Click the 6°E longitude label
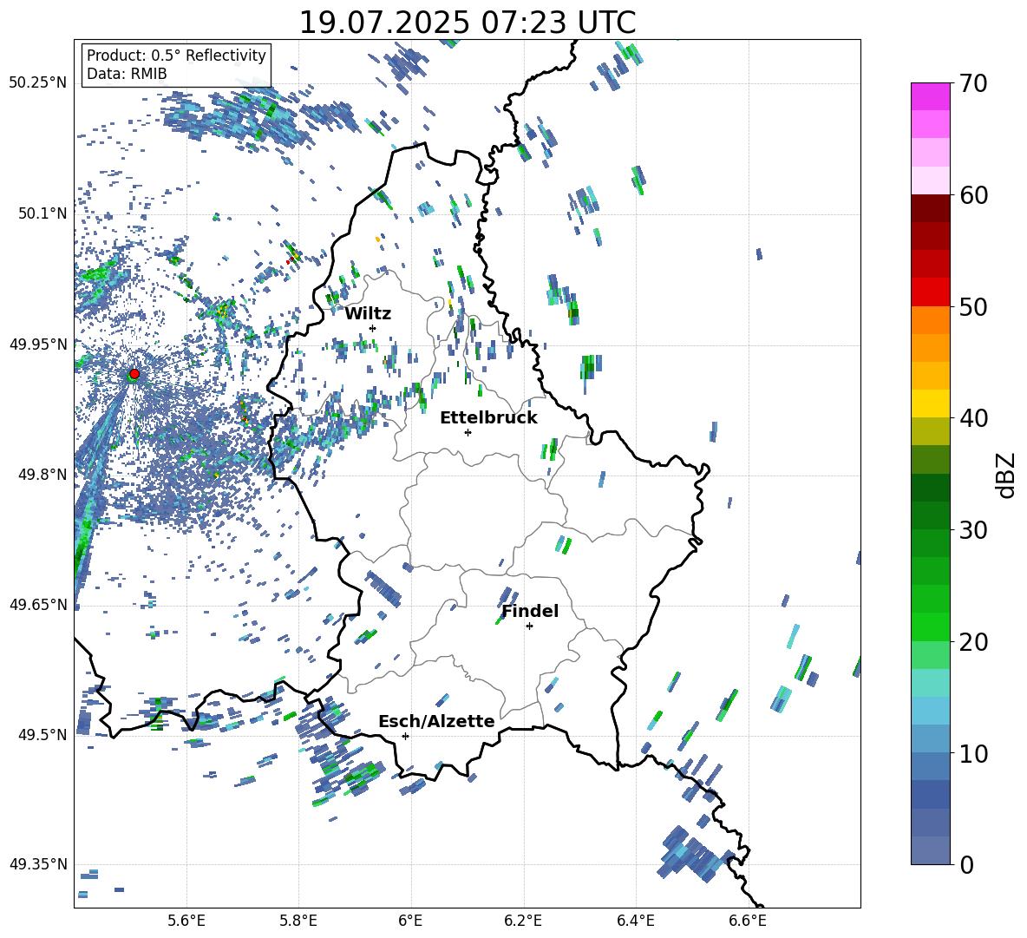Screen dimensions: 1027x938 click(410, 921)
